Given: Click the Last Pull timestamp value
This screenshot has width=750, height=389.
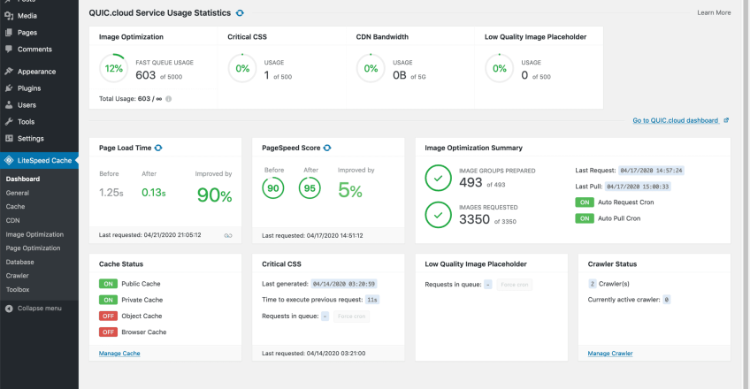Looking at the screenshot, I should pyautogui.click(x=638, y=187).
